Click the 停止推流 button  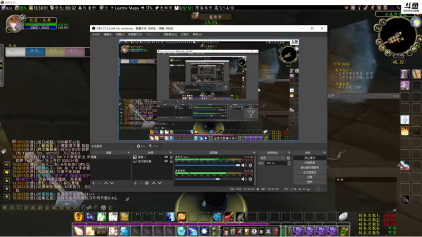point(310,157)
